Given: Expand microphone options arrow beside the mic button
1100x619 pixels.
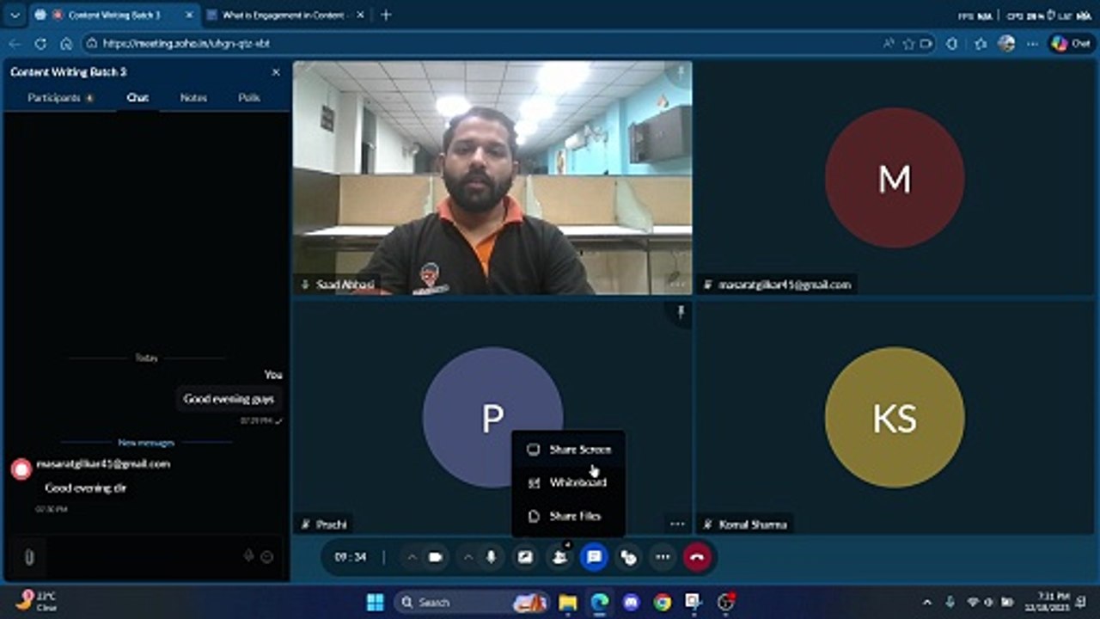Looking at the screenshot, I should (x=468, y=557).
